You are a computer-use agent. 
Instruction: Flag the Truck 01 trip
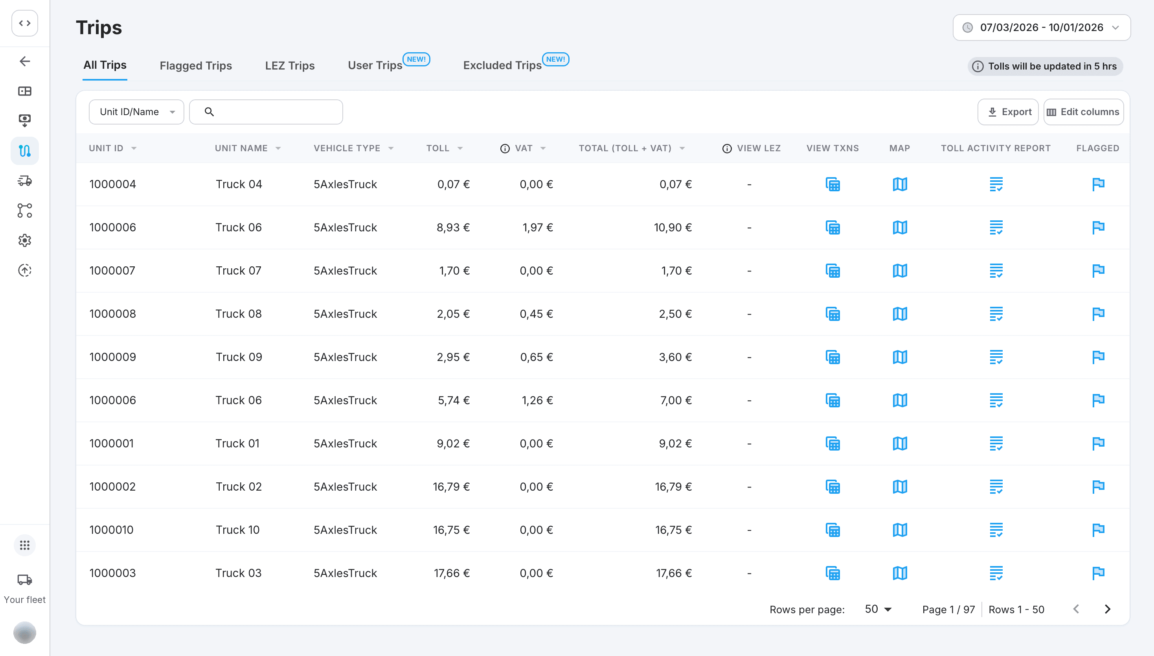coord(1098,444)
